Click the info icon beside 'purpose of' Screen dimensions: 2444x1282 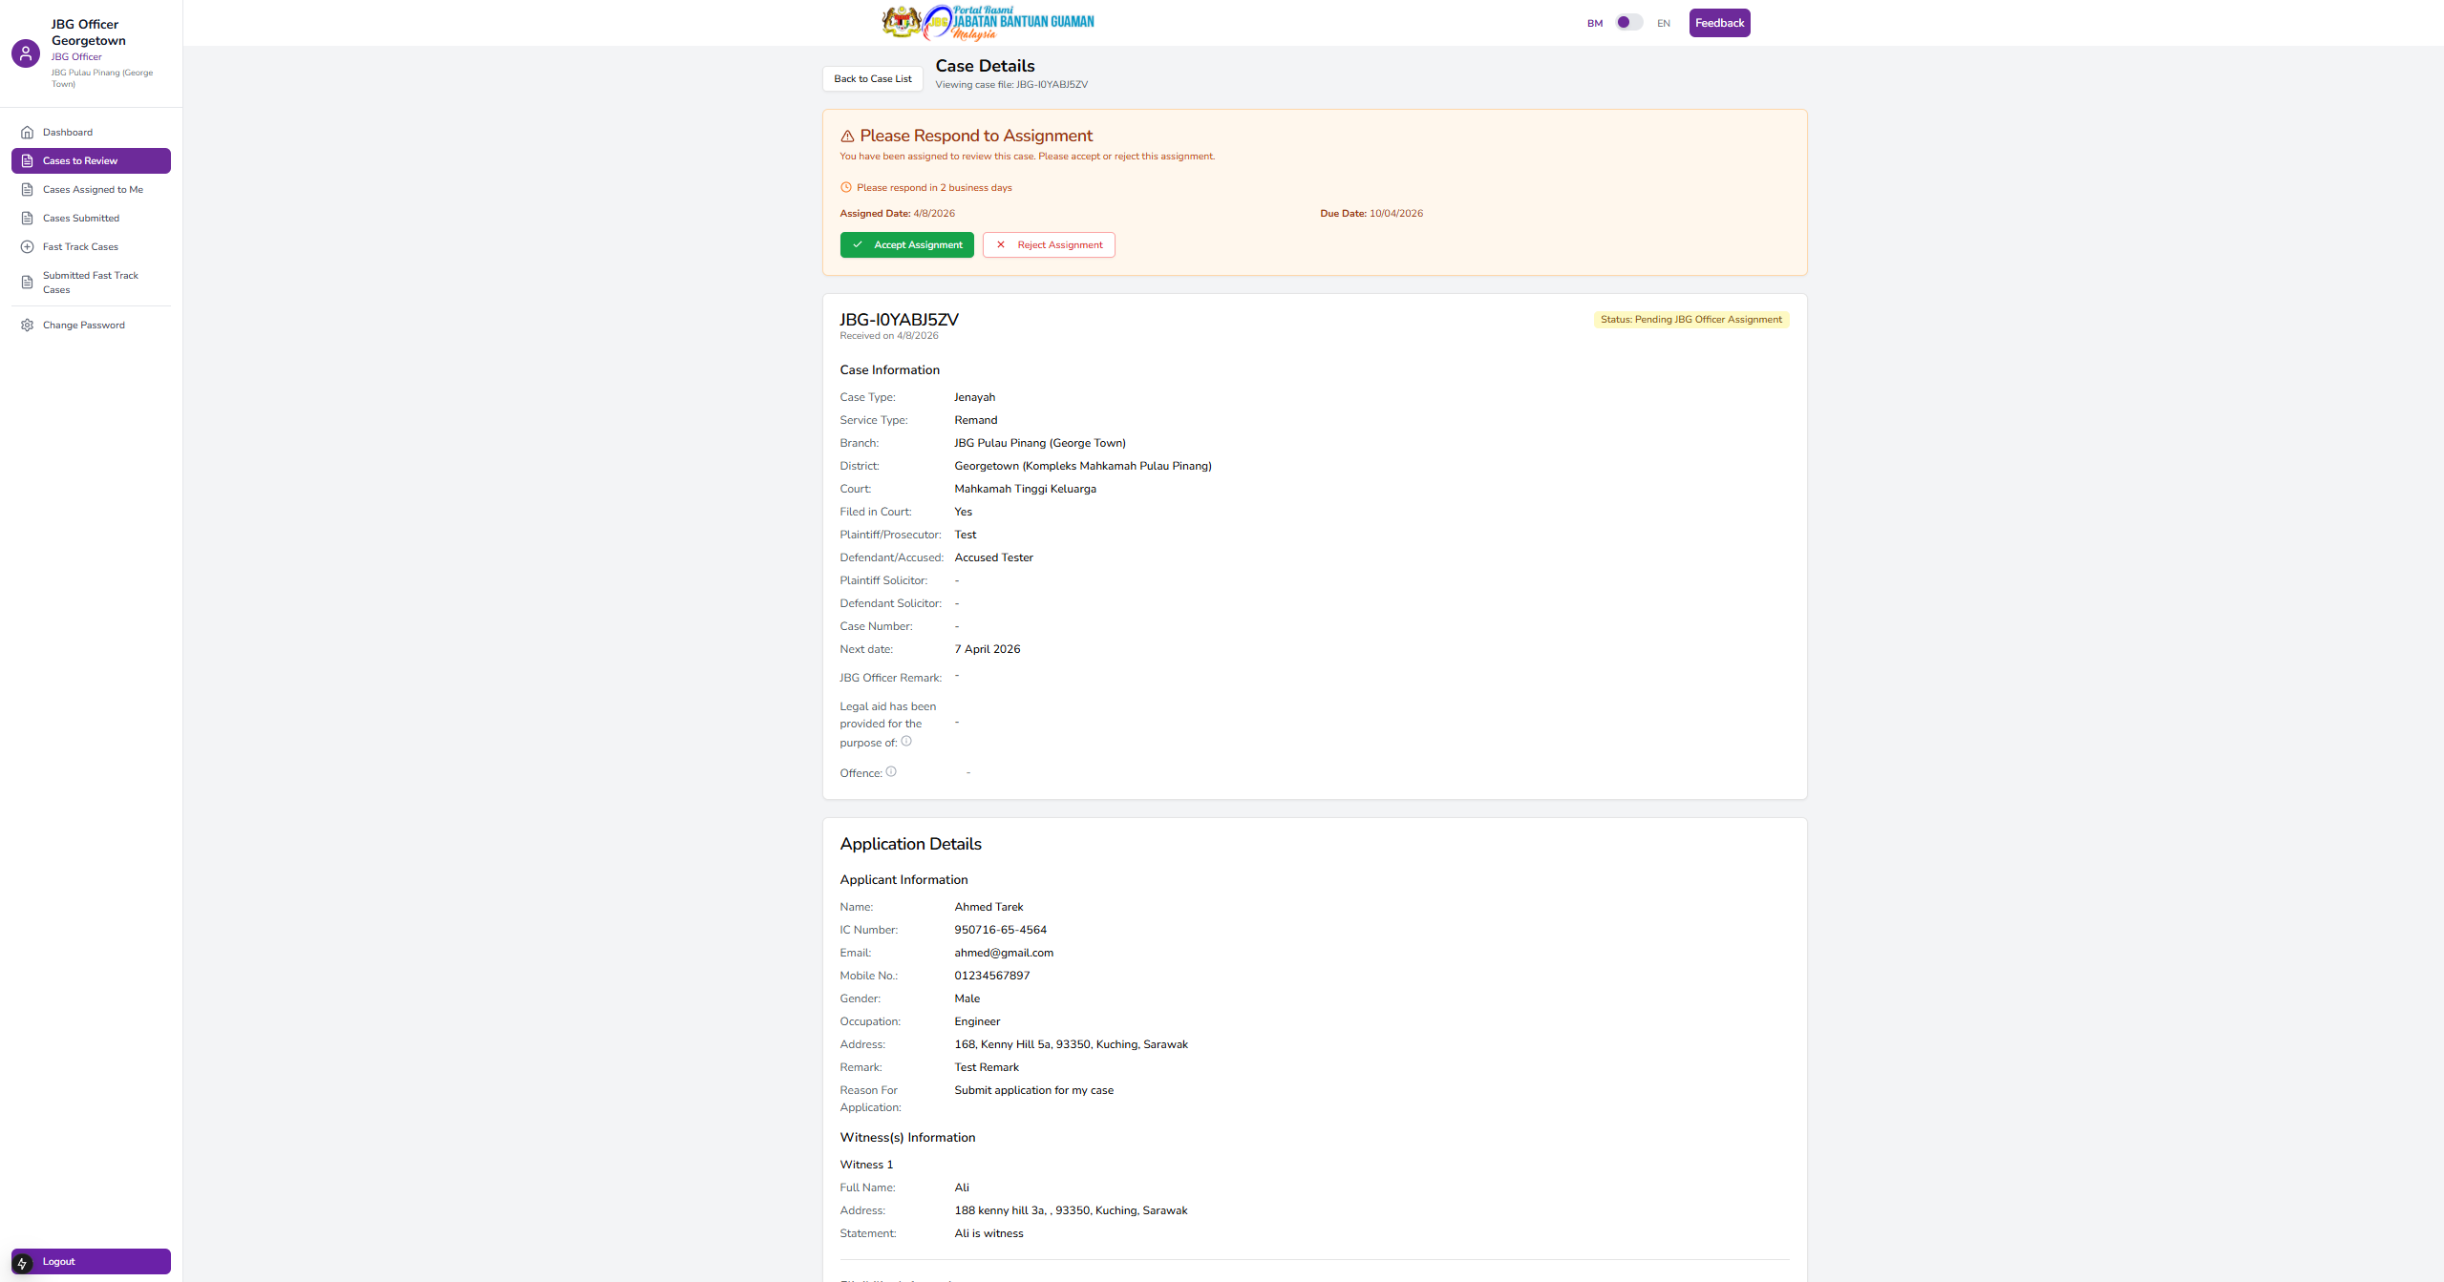(906, 741)
